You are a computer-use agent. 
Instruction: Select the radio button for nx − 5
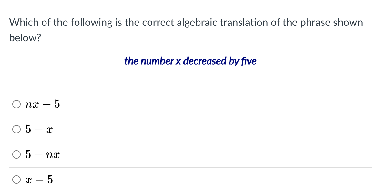tap(16, 104)
